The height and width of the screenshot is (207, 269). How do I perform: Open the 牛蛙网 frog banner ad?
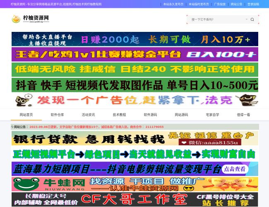click(x=135, y=184)
